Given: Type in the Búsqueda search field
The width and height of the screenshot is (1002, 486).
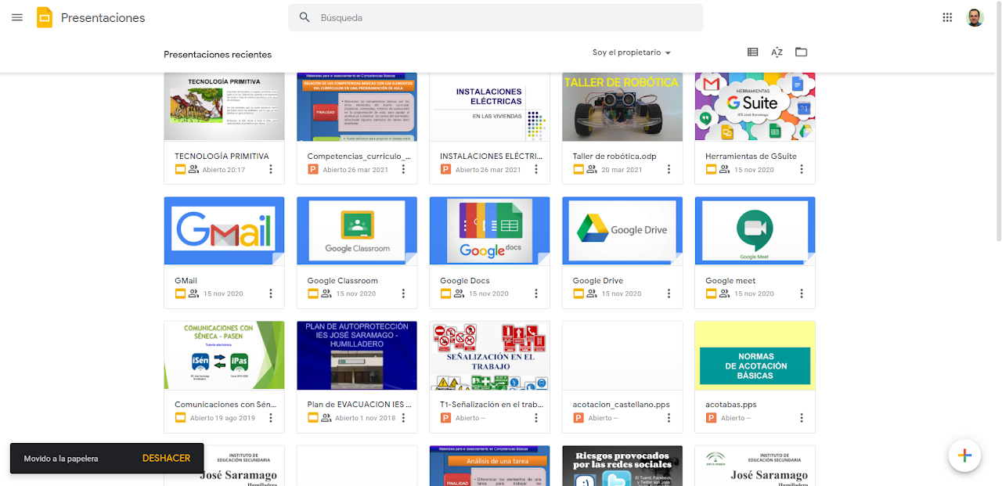Looking at the screenshot, I should (x=501, y=17).
